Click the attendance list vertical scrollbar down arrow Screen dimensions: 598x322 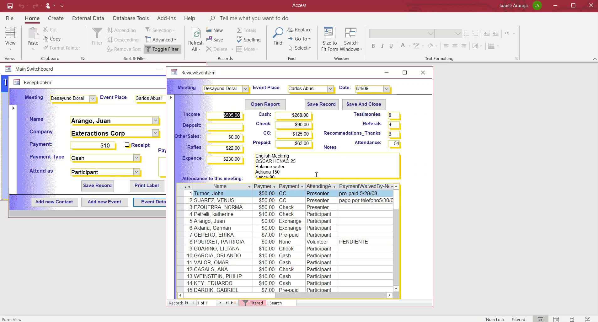pos(396,289)
